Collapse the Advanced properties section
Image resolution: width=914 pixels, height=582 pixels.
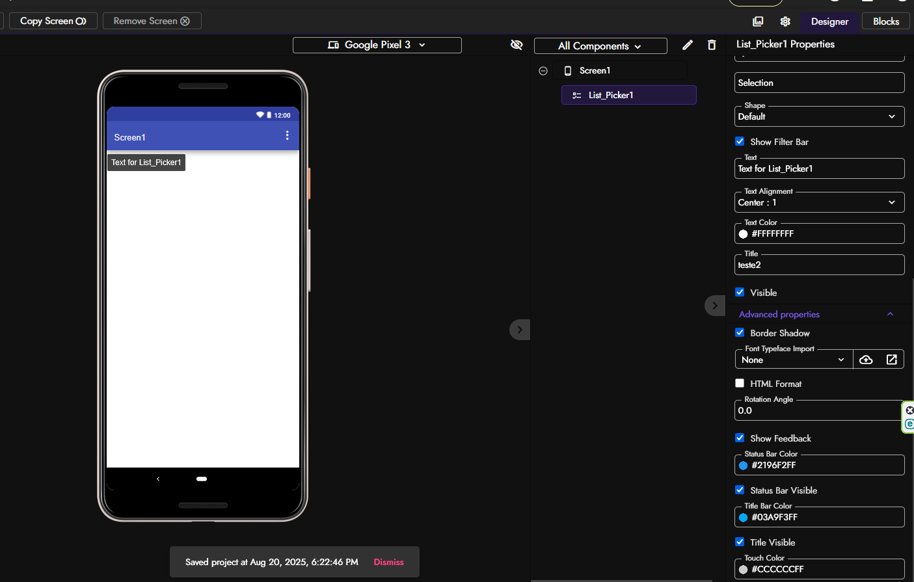click(890, 314)
